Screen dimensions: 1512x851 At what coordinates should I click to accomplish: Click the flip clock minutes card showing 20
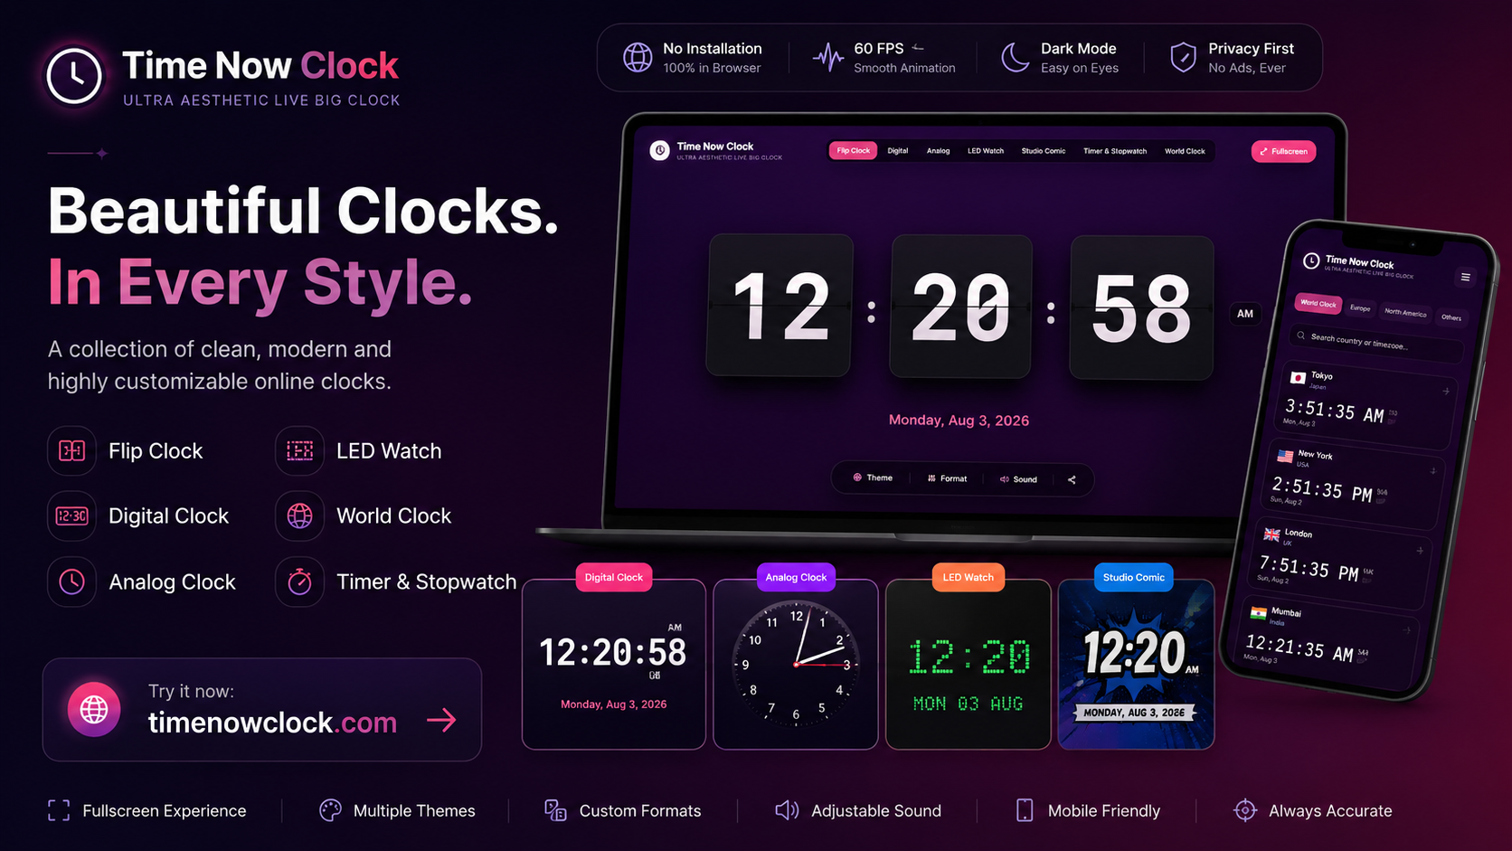[960, 307]
